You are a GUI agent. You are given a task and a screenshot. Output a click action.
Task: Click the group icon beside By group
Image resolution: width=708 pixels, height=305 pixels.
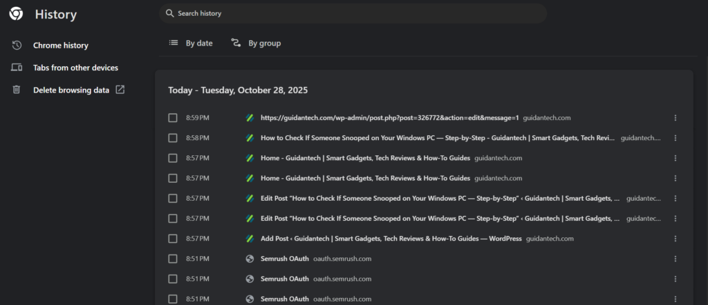[236, 43]
